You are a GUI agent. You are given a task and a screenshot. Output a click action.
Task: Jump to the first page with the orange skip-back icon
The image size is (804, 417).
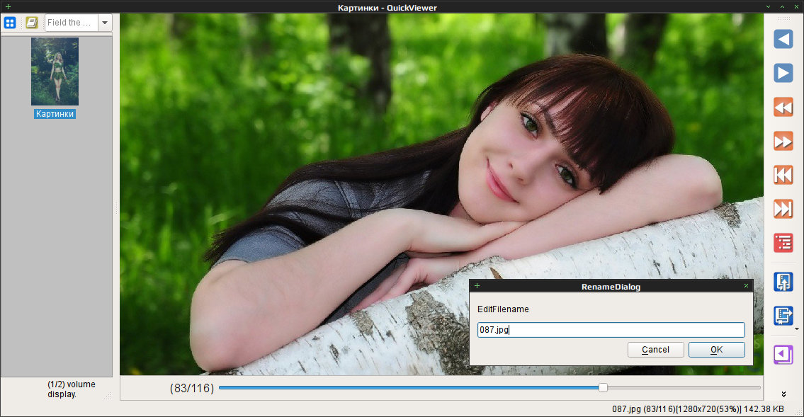783,175
